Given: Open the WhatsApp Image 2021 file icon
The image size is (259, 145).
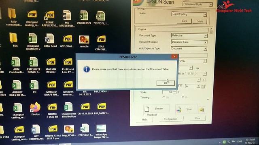Looking at the screenshot, I should click(101, 131).
